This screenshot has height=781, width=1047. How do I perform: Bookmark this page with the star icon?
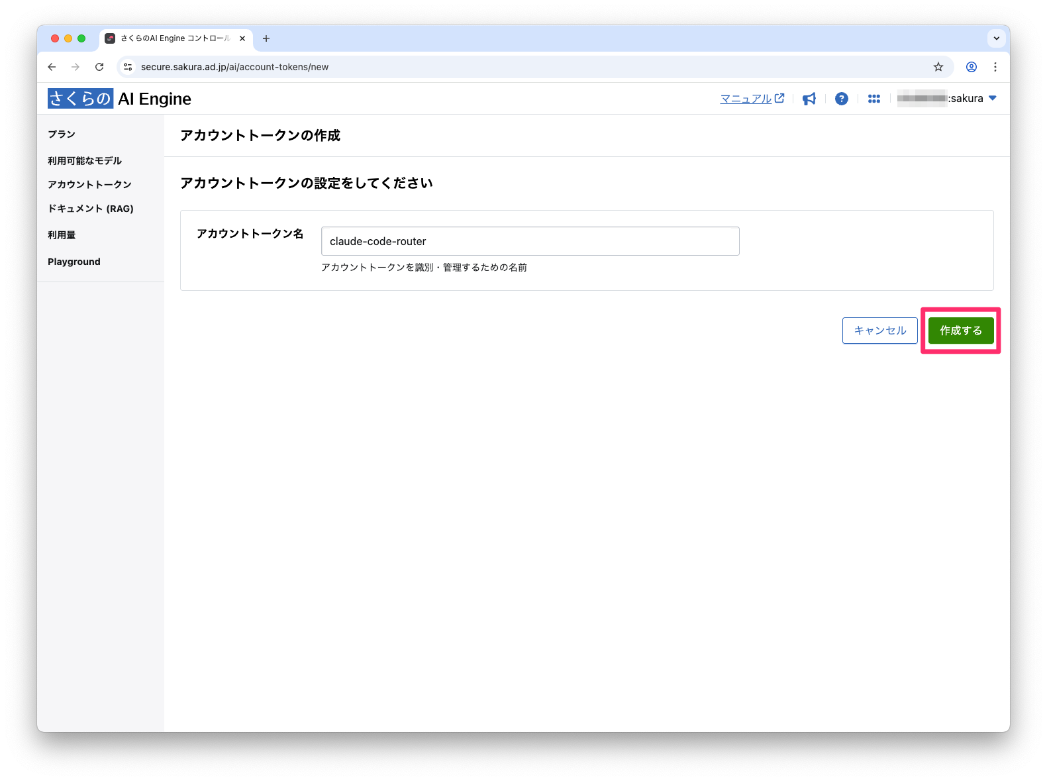point(938,67)
